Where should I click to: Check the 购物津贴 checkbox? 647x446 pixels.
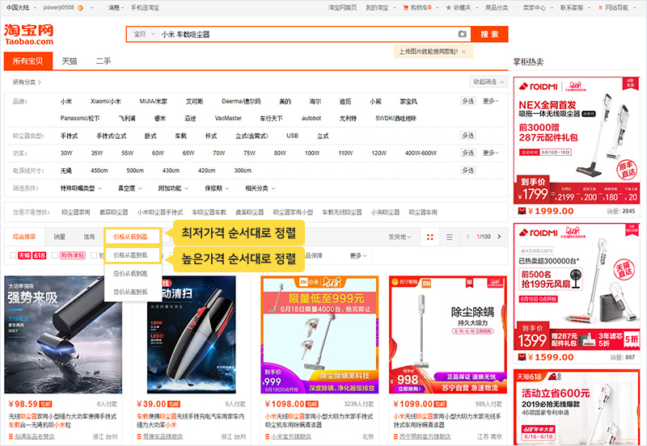[x=55, y=255]
